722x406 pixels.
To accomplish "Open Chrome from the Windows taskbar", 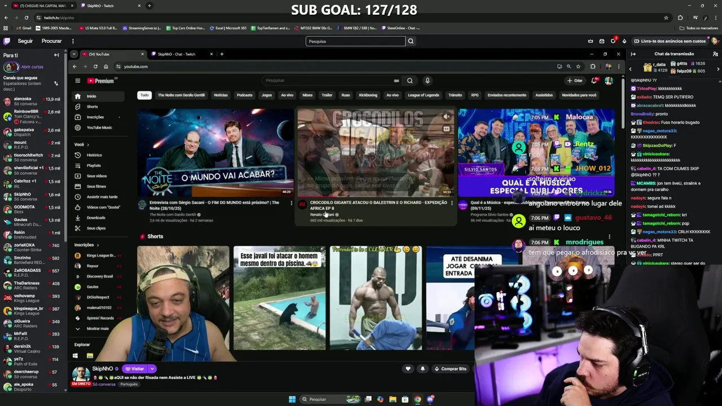I will 417,399.
